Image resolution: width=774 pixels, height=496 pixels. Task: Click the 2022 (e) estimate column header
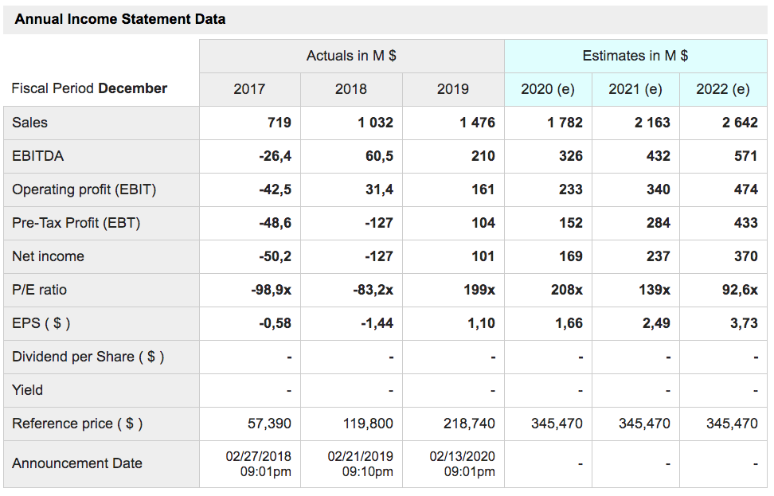tap(723, 89)
